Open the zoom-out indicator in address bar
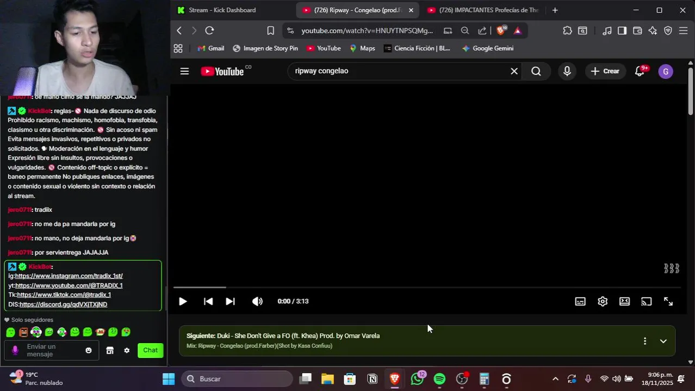Screen dimensions: 695x391 point(465,30)
